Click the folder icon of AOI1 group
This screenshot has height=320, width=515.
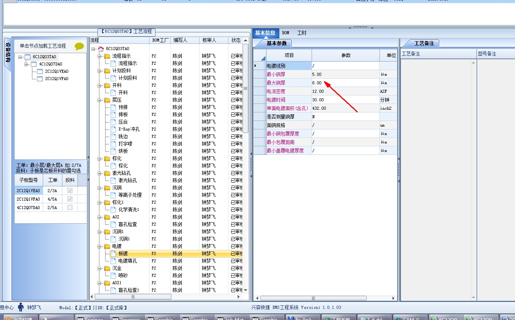pyautogui.click(x=107, y=283)
